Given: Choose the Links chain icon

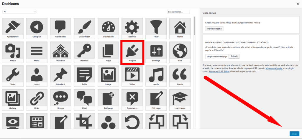Looking at the screenshot, I should tap(37, 100).
